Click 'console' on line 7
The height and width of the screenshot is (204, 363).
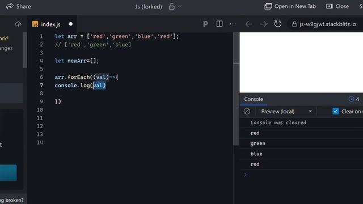(x=66, y=86)
